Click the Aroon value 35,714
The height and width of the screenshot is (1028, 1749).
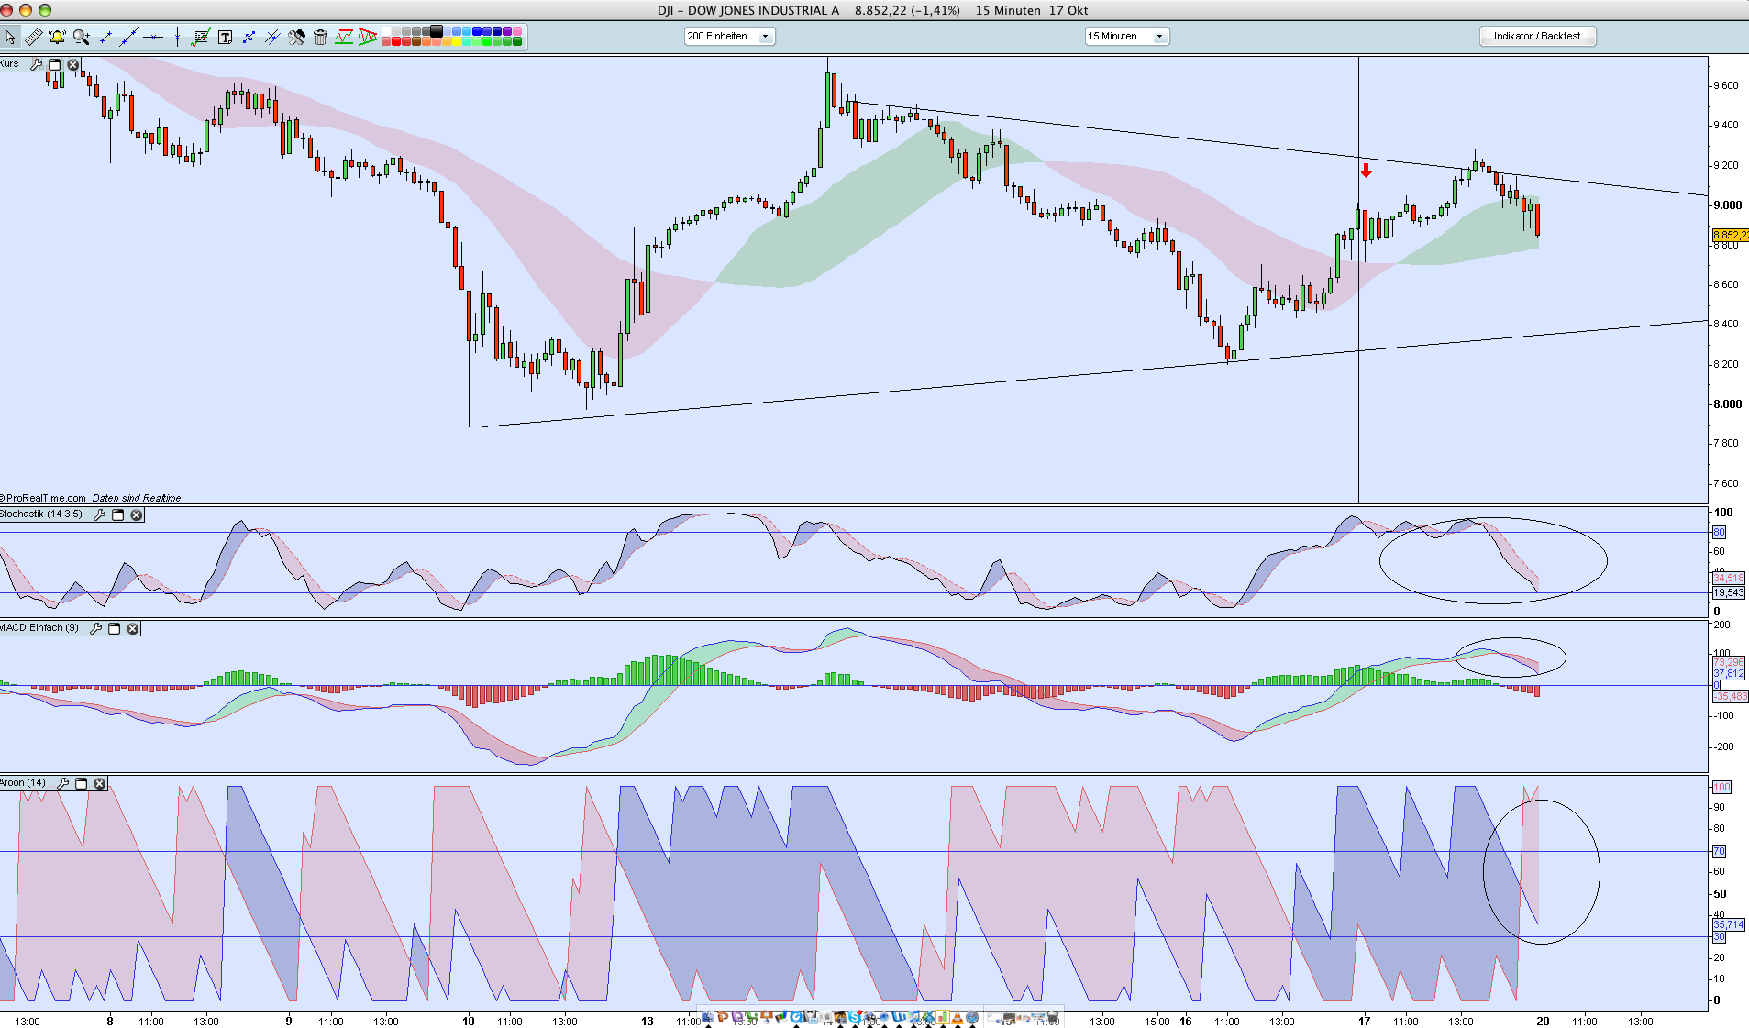1729,924
